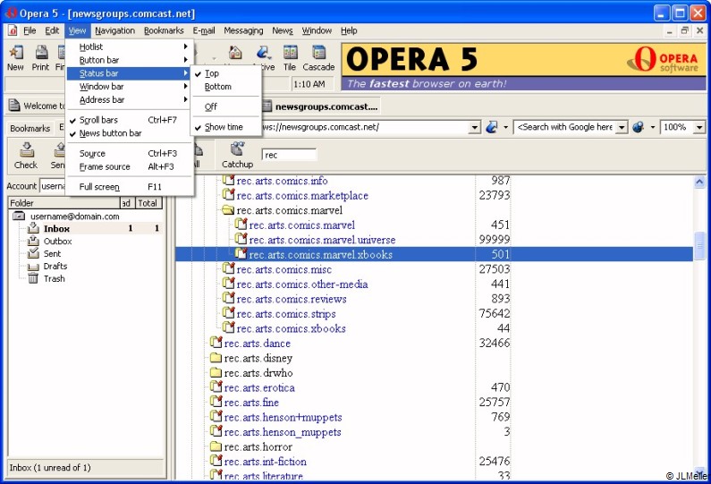Open dropdown arrow next to Go icon
The height and width of the screenshot is (484, 711).
[505, 127]
